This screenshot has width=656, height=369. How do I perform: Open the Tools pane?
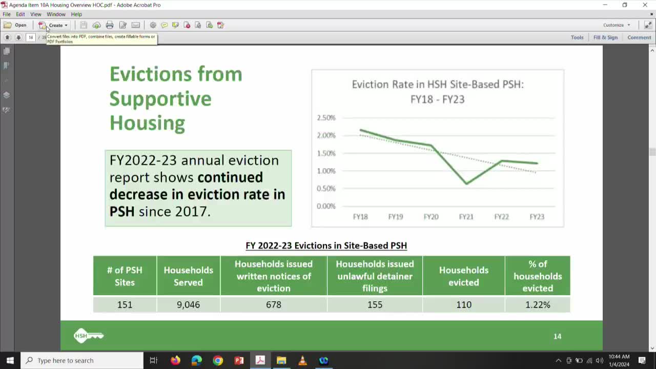coord(577,37)
